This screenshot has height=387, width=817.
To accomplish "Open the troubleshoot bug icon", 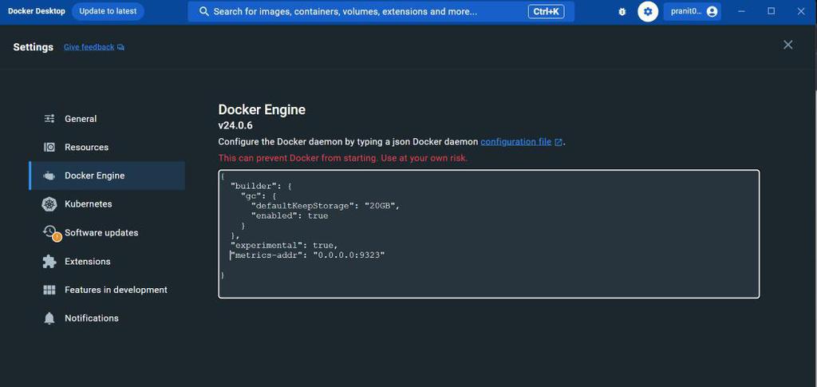I will [x=622, y=11].
